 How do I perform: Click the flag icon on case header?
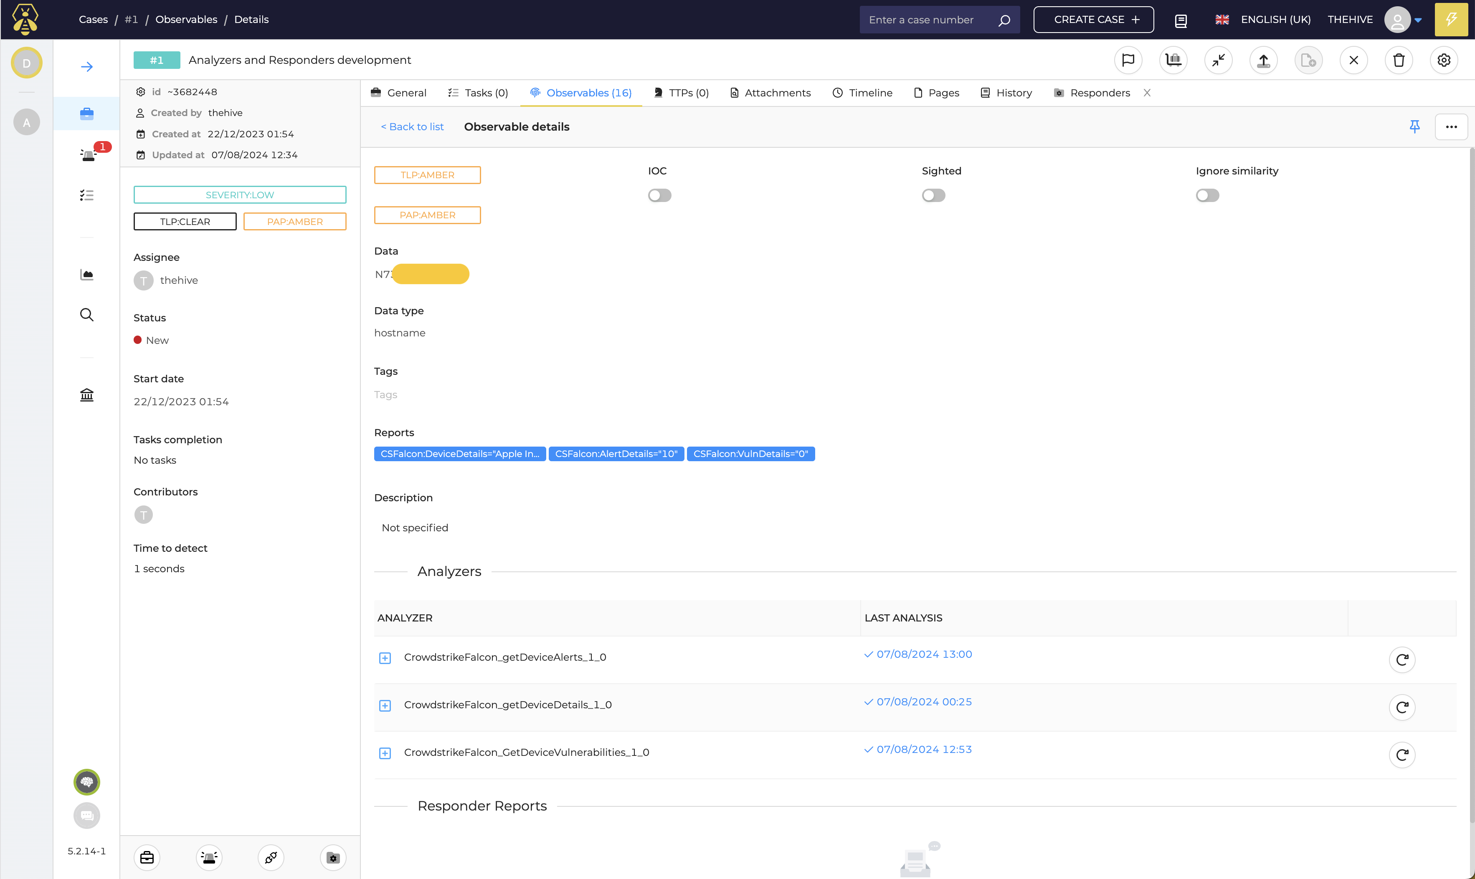(1130, 60)
